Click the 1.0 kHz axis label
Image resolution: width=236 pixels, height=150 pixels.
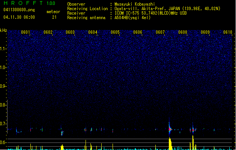click(3, 67)
